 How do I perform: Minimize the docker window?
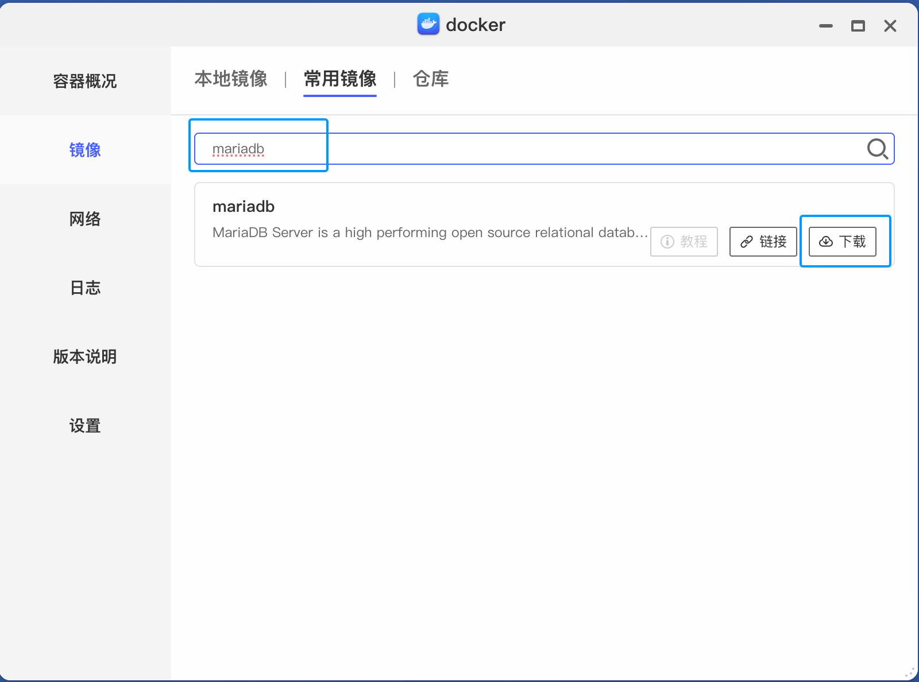click(x=826, y=26)
